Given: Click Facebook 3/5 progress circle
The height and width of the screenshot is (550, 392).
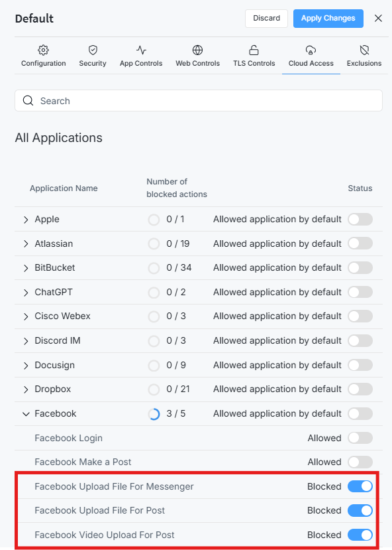Looking at the screenshot, I should click(154, 414).
